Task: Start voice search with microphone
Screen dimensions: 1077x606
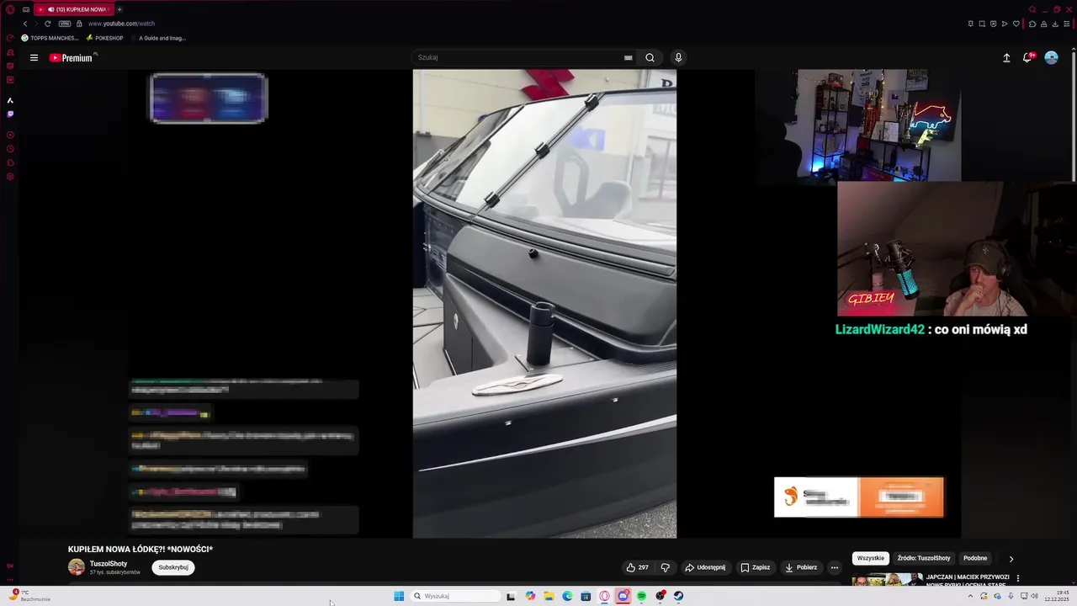Action: point(678,58)
